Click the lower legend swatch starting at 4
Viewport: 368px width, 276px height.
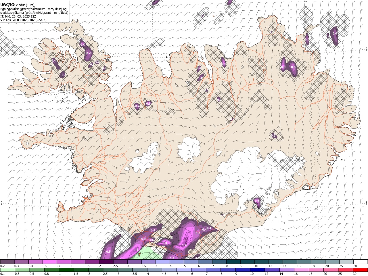click(154, 270)
